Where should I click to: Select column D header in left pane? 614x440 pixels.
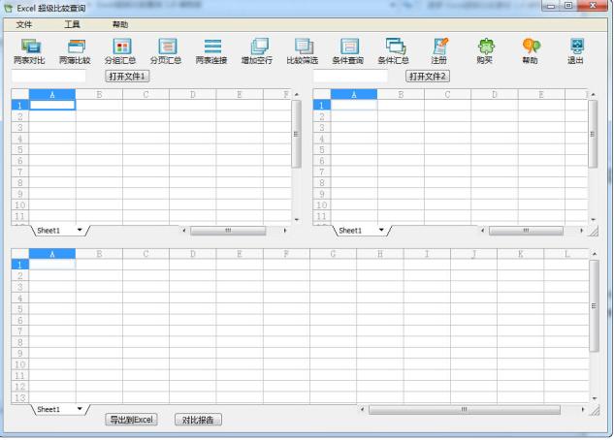point(193,94)
